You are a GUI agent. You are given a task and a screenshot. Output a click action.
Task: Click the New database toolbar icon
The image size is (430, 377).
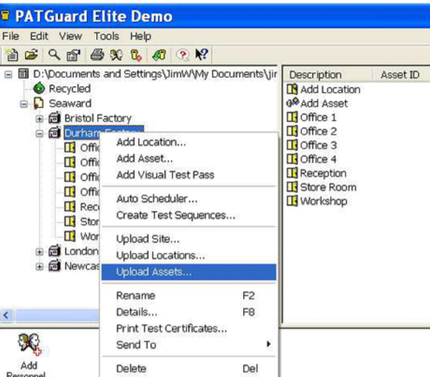coord(12,55)
